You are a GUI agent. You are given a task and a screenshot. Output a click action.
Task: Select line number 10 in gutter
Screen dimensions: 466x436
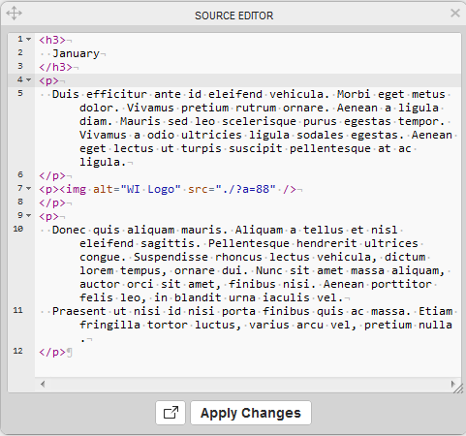coord(18,229)
